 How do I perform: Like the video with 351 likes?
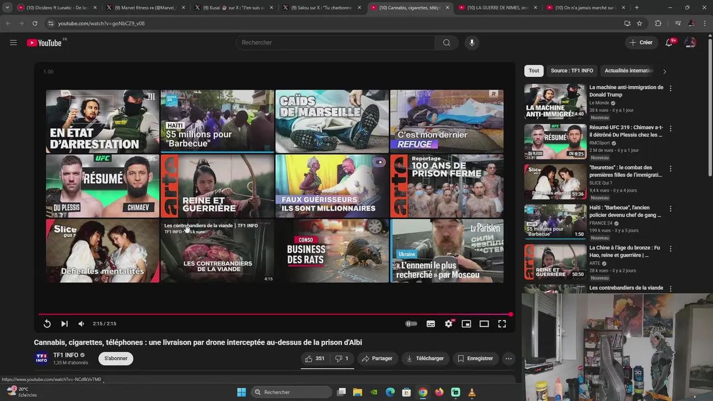[x=315, y=359]
